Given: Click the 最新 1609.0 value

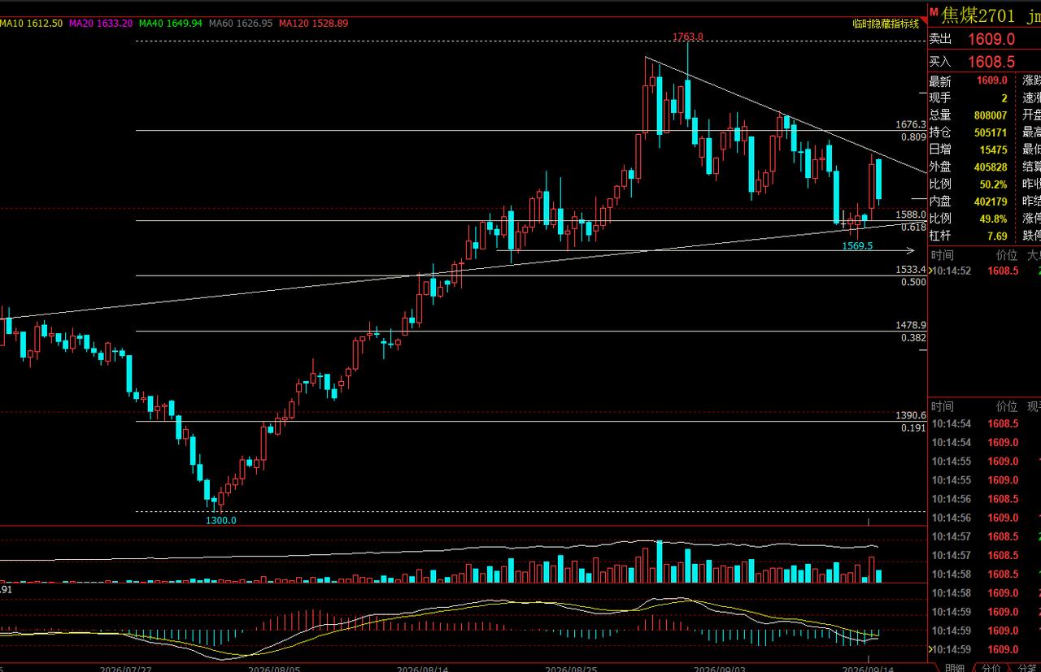Looking at the screenshot, I should 992,80.
